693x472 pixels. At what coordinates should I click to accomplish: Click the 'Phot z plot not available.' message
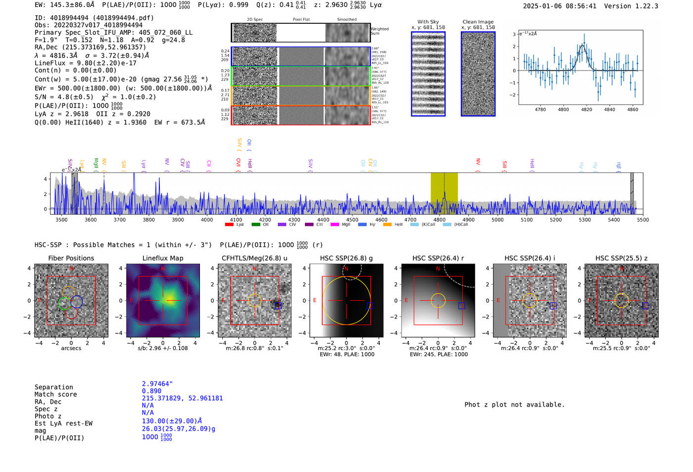coord(514,405)
